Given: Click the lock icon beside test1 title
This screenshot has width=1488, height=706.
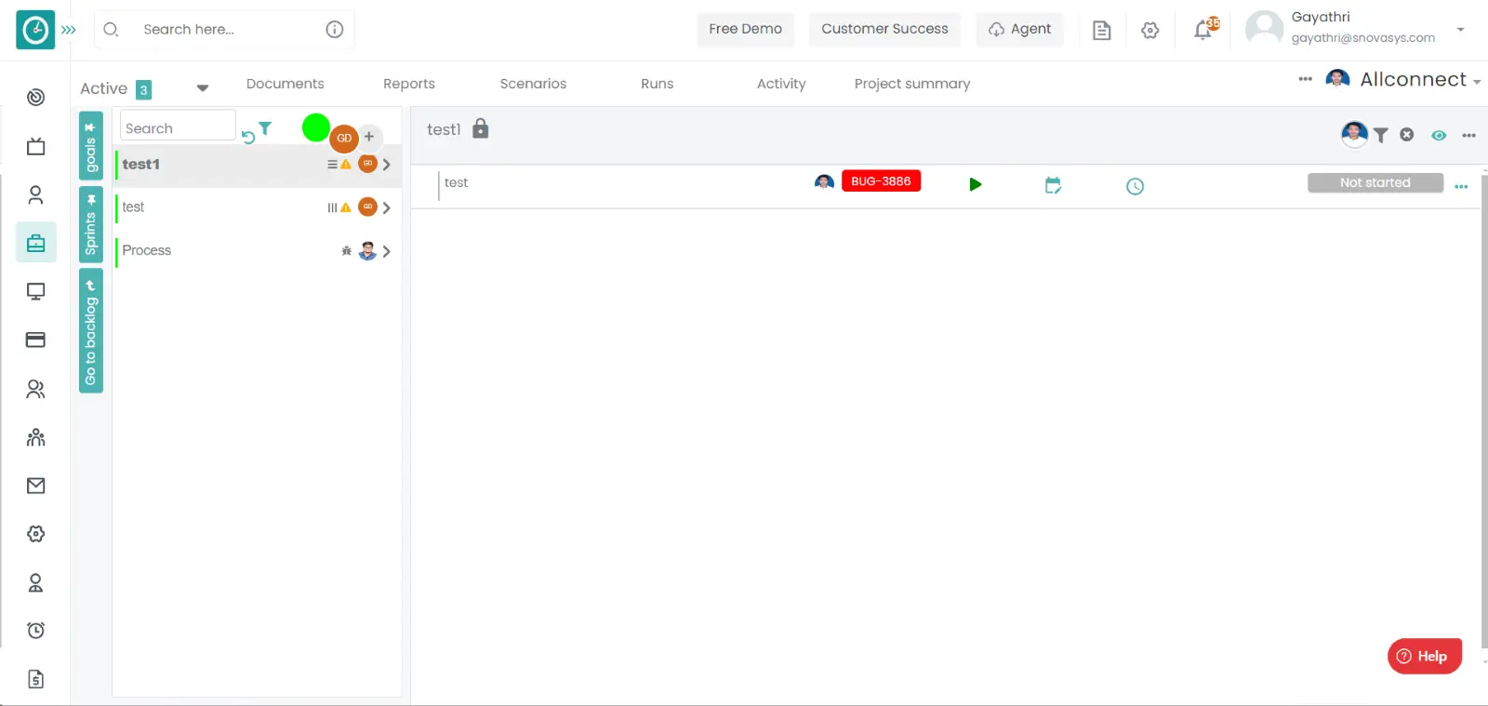Looking at the screenshot, I should [x=480, y=129].
